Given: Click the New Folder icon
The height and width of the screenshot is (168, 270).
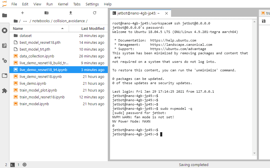Looking at the screenshot, I should 46,13.
